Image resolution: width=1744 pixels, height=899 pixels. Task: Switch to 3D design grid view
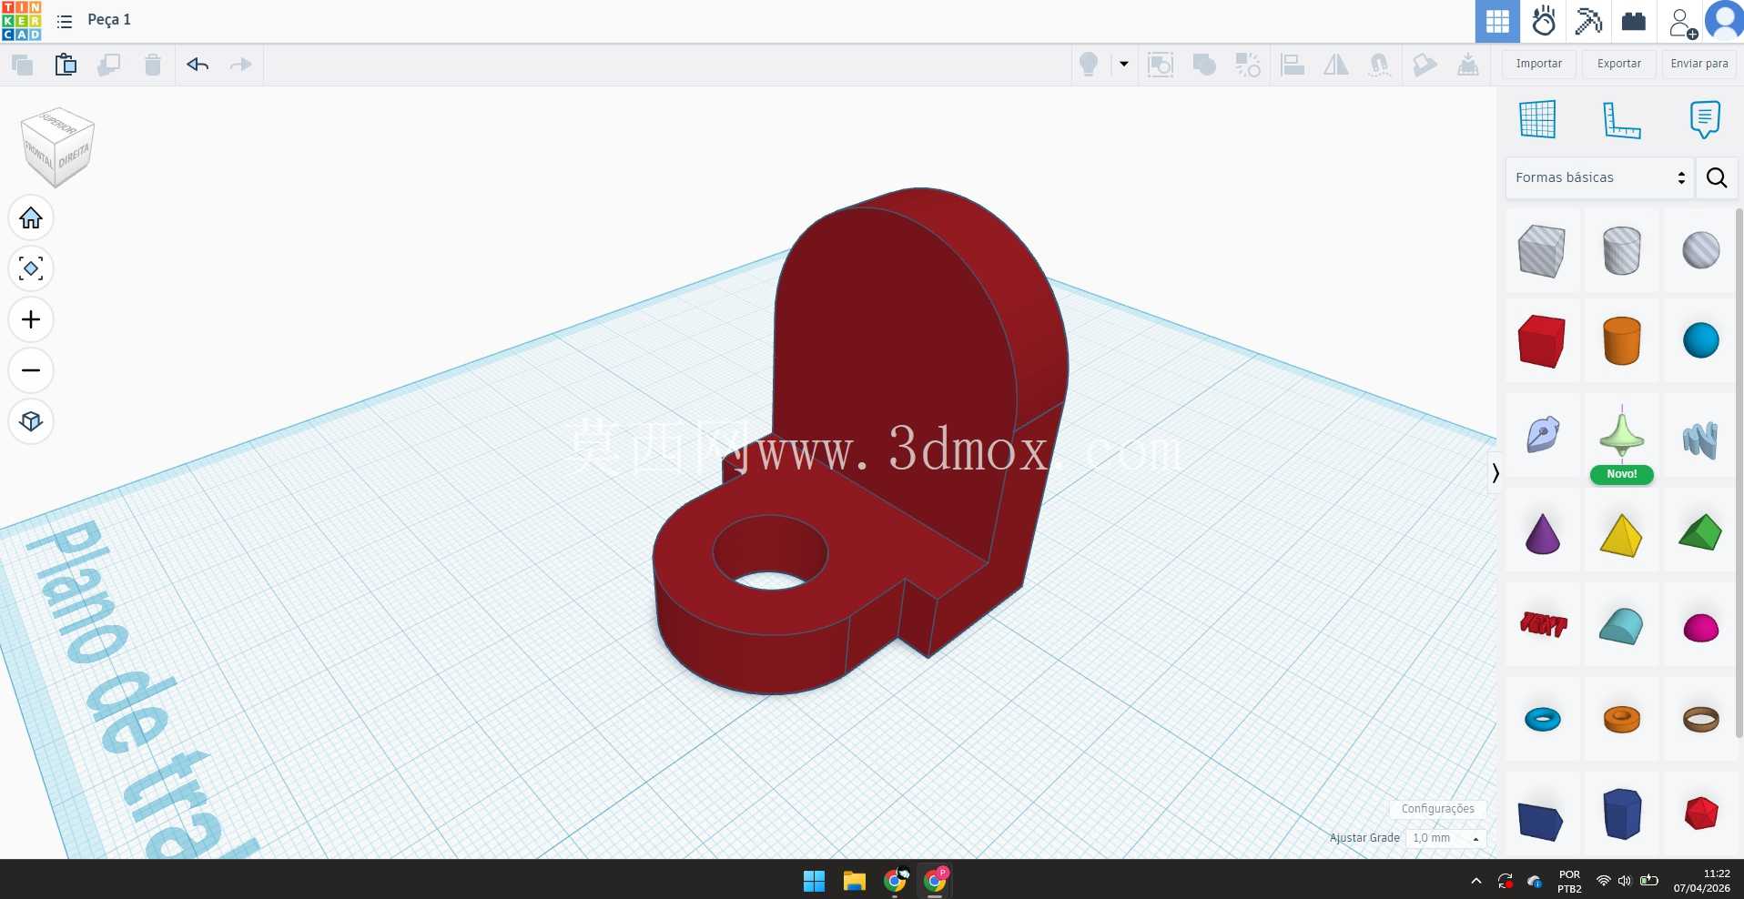(x=1497, y=21)
